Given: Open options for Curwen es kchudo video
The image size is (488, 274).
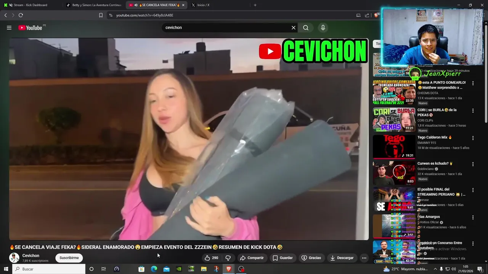Looking at the screenshot, I should 473,164.
